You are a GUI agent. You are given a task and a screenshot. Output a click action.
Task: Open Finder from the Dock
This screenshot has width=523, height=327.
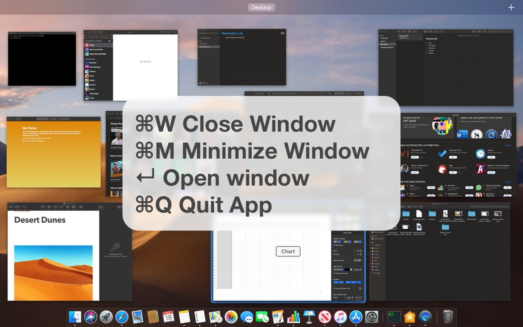click(x=75, y=317)
